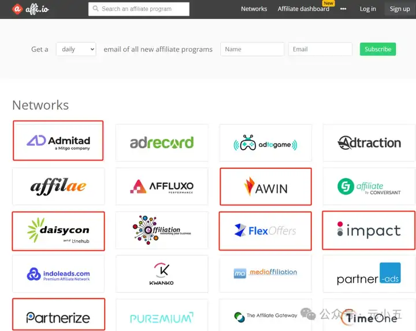Click the Email input field
Image resolution: width=416 pixels, height=331 pixels.
(320, 49)
